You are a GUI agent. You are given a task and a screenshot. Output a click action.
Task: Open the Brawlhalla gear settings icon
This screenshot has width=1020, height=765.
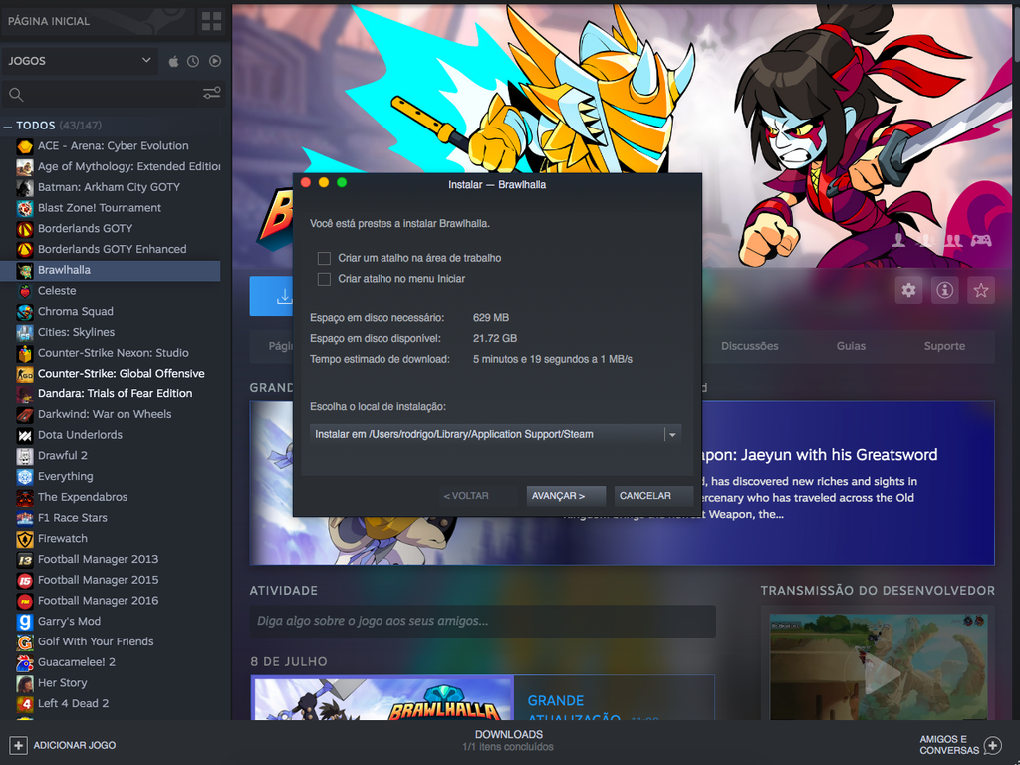point(908,290)
